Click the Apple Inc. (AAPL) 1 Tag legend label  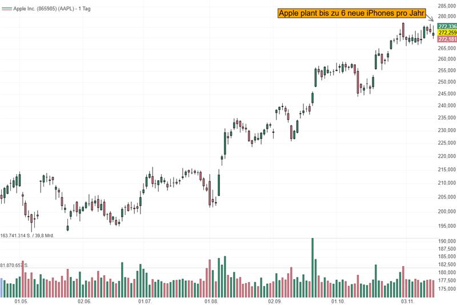(52, 9)
